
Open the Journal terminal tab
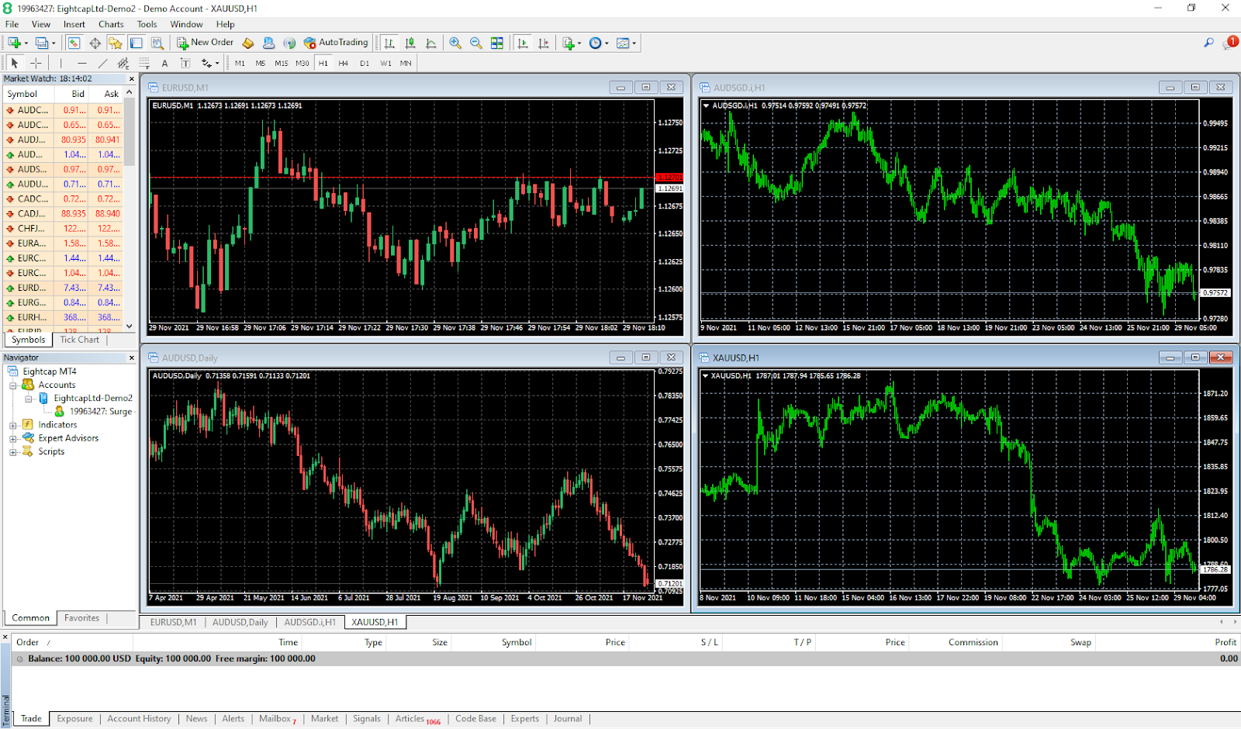(x=568, y=719)
